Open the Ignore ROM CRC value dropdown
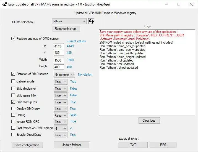The image size is (198, 152). coord(61,122)
